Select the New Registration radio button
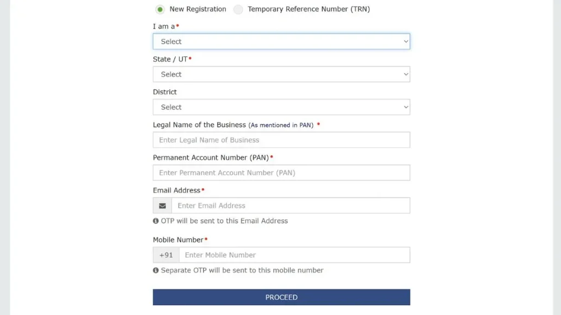Image resolution: width=561 pixels, height=315 pixels. click(x=160, y=9)
